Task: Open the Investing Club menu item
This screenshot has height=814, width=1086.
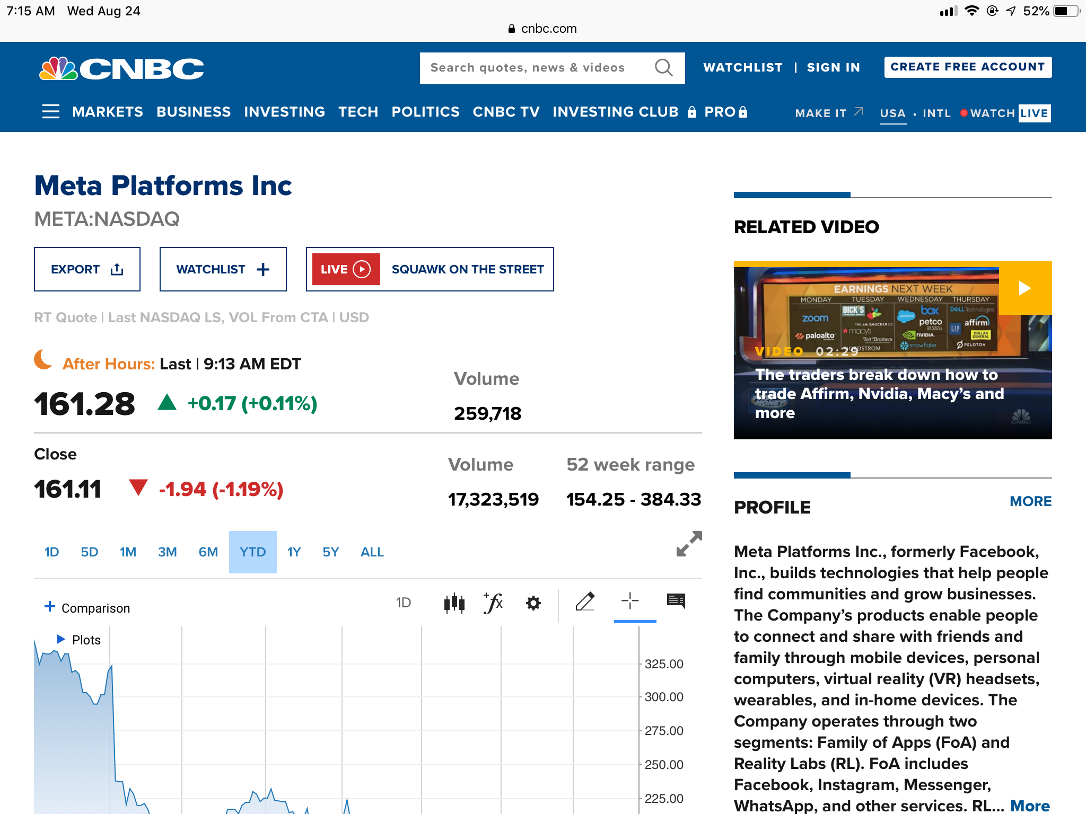Action: (616, 112)
